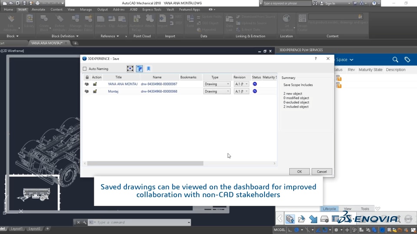
Task: Click the command line wrench icon
Action: (x=85, y=222)
